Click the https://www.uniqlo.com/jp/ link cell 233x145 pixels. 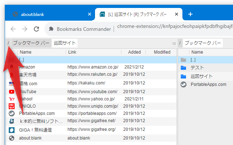click(x=93, y=106)
